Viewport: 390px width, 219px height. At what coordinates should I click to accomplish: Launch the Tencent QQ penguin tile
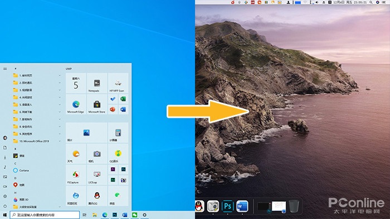click(x=97, y=196)
